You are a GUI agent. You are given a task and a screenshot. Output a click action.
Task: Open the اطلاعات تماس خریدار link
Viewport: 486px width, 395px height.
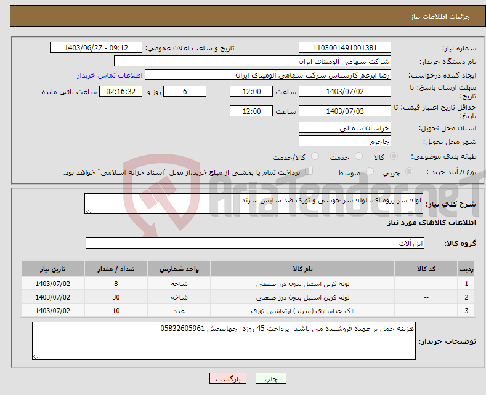(x=110, y=75)
